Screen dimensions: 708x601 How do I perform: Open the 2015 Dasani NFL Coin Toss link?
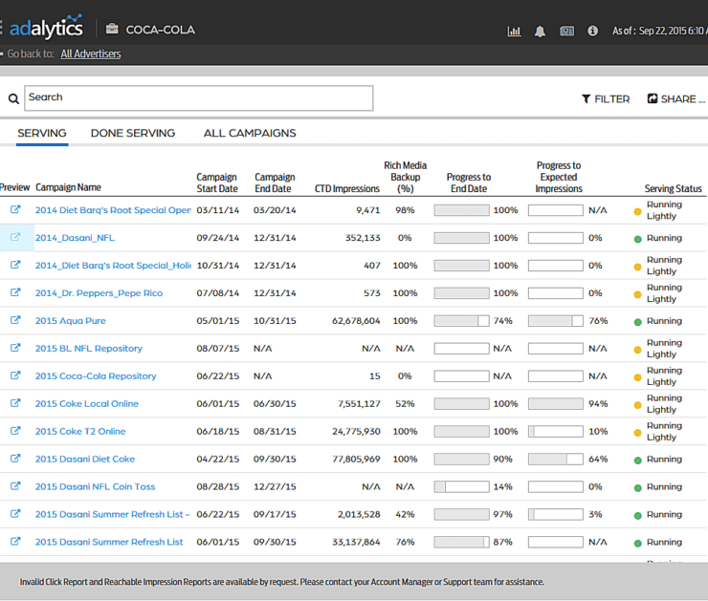click(x=95, y=486)
